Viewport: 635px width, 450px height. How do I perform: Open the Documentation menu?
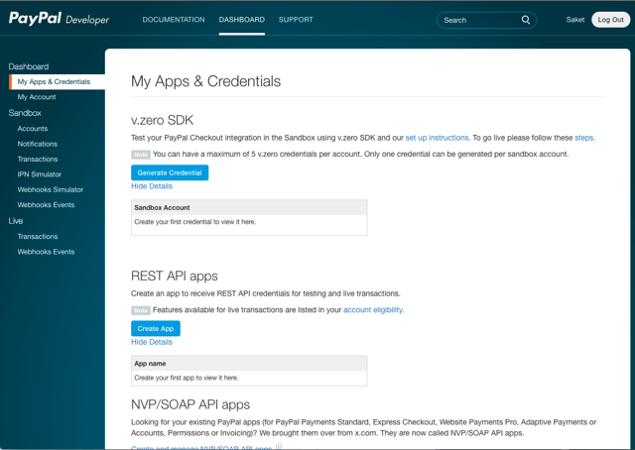[x=174, y=20]
